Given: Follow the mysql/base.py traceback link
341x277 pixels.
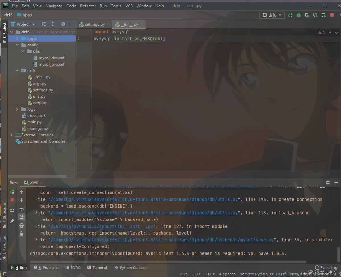Looking at the screenshot, I should [162, 240].
